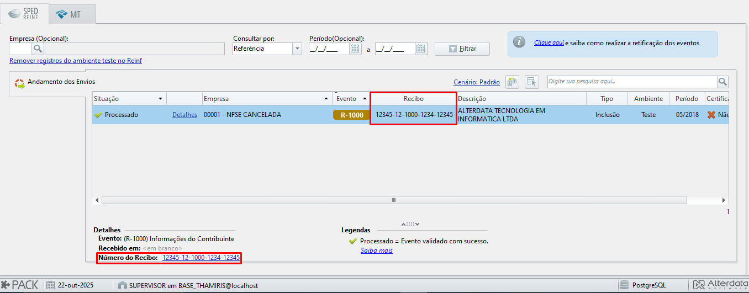Click the red X certificate icon
Viewport: 749px width, 293px height.
(x=711, y=115)
